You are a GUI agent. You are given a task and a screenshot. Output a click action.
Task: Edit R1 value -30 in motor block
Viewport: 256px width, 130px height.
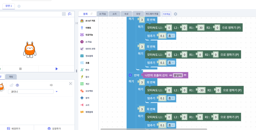[201, 90]
